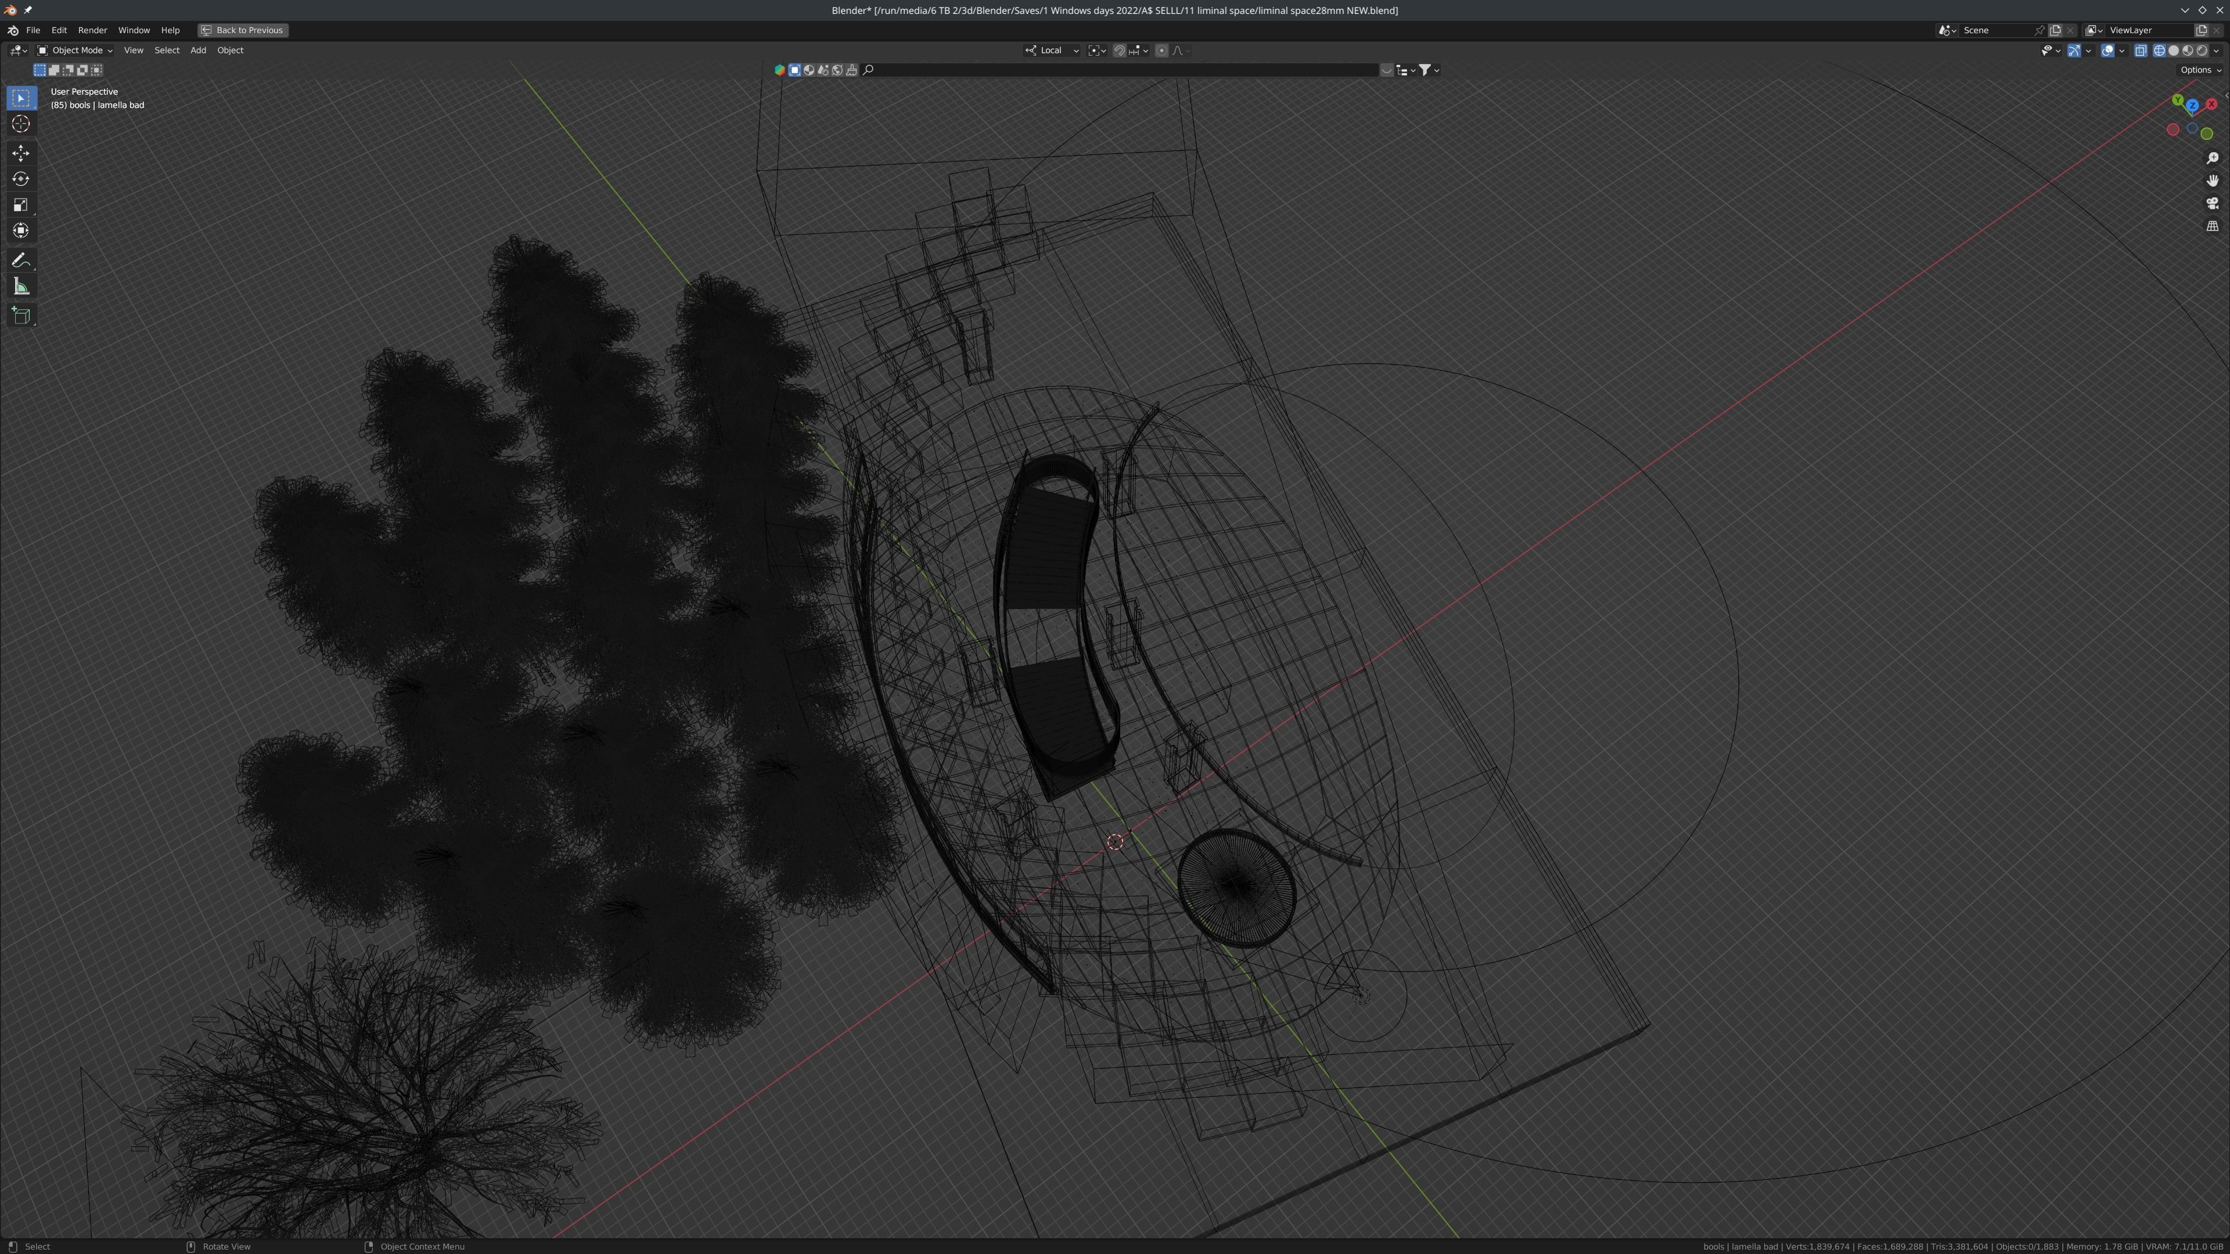Select the Annotate pencil tool
Image resolution: width=2230 pixels, height=1254 pixels.
coord(21,261)
